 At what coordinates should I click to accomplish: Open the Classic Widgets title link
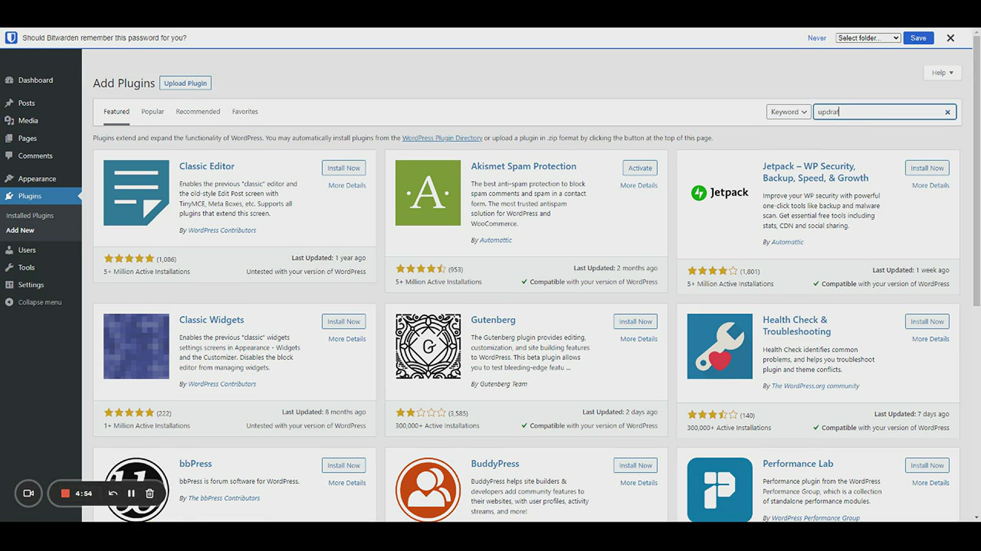pos(212,320)
